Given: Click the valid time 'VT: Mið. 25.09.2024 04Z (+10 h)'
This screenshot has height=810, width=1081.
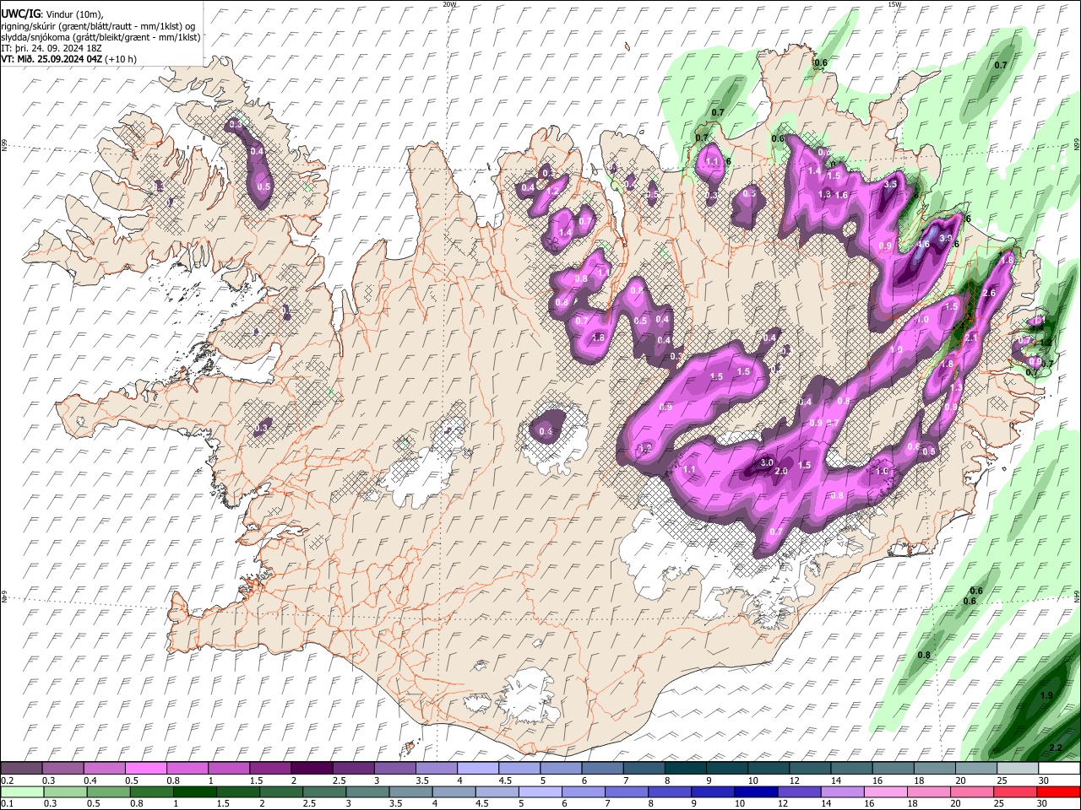Looking at the screenshot, I should point(68,59).
